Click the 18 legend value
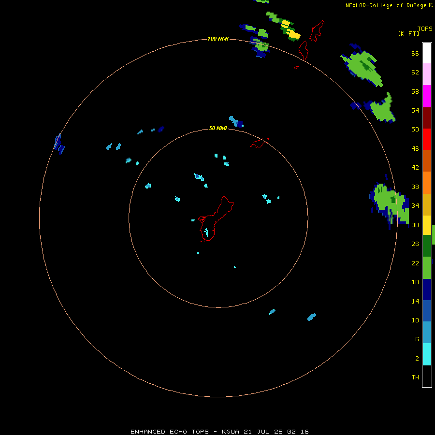Screen dimensions: 435x435 [415, 282]
